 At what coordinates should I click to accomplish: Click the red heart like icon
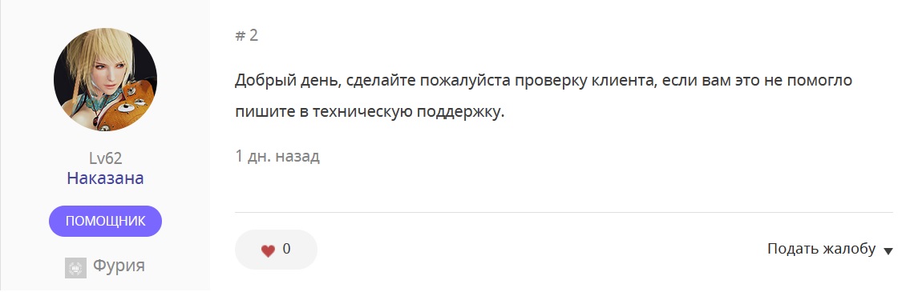pyautogui.click(x=268, y=251)
